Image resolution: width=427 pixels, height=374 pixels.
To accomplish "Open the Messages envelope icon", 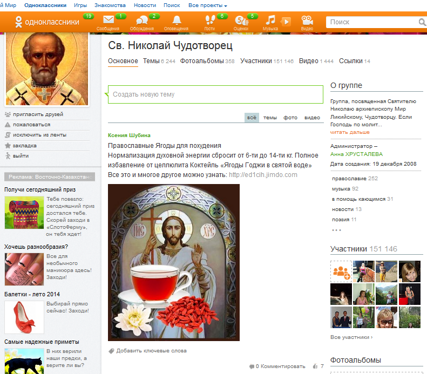I will [x=109, y=20].
